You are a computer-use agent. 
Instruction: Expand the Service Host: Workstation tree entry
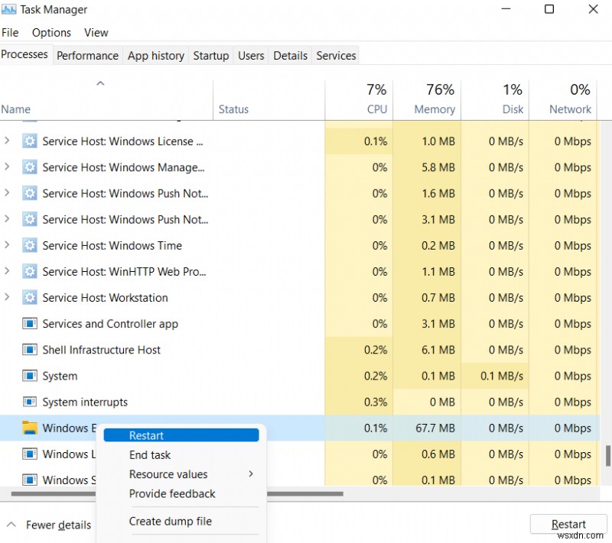coord(6,298)
